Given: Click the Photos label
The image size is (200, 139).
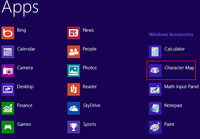Looking at the screenshot, I should [x=90, y=68].
